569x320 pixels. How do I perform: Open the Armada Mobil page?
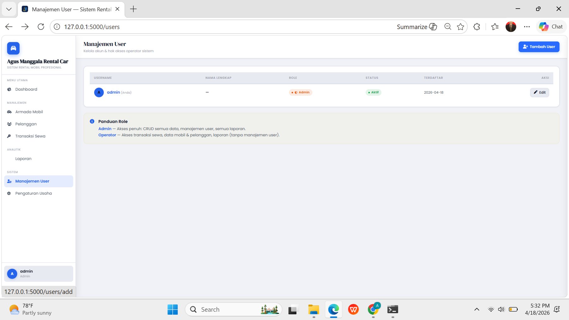click(x=29, y=112)
